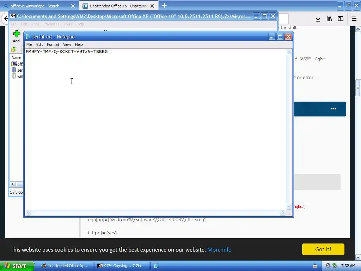Switch to officexp winworldpc Search tab
The height and width of the screenshot is (271, 361).
35,6
